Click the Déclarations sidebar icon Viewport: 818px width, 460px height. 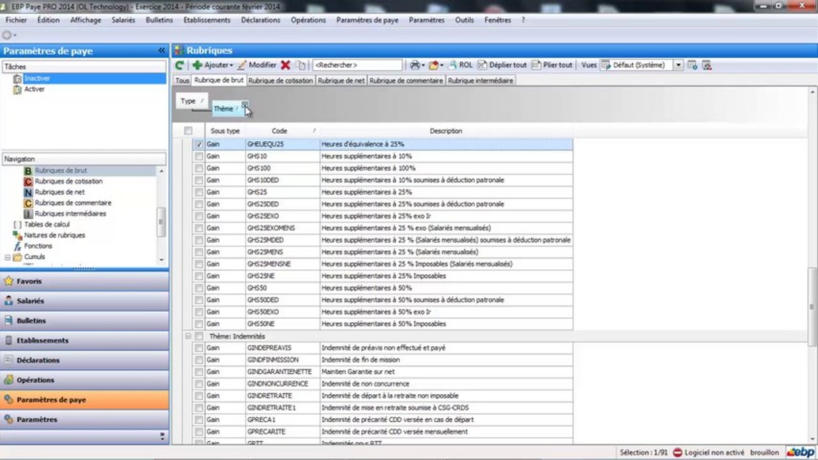9,360
